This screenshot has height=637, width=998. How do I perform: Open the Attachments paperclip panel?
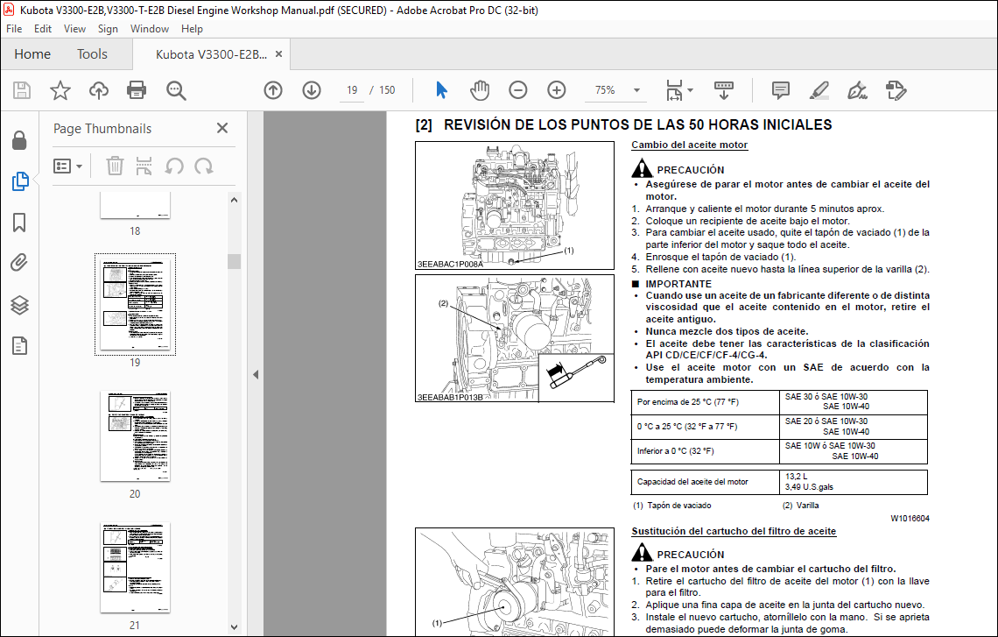click(x=20, y=263)
